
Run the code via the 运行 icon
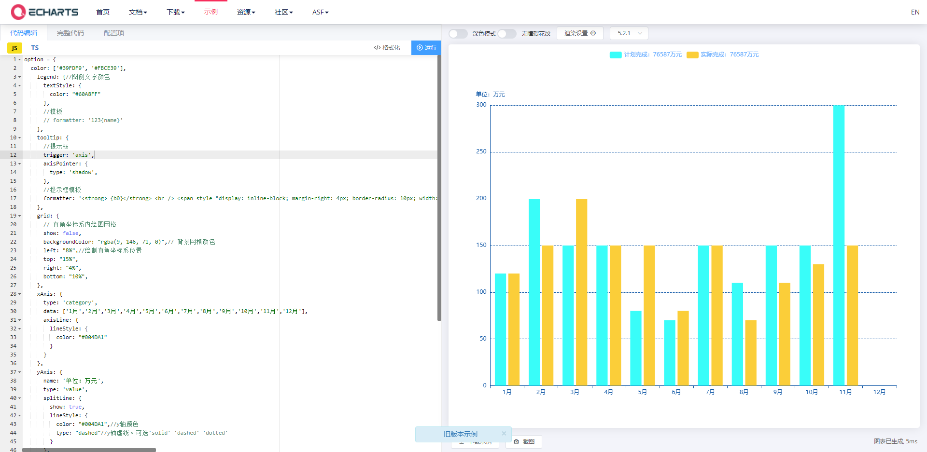(x=420, y=48)
